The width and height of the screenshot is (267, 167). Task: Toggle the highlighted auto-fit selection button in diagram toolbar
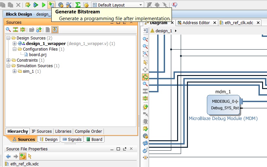coord(145,77)
